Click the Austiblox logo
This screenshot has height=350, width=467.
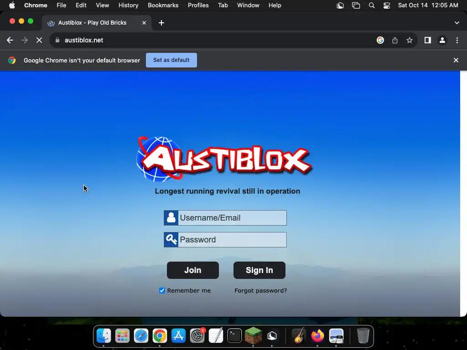[x=224, y=160]
